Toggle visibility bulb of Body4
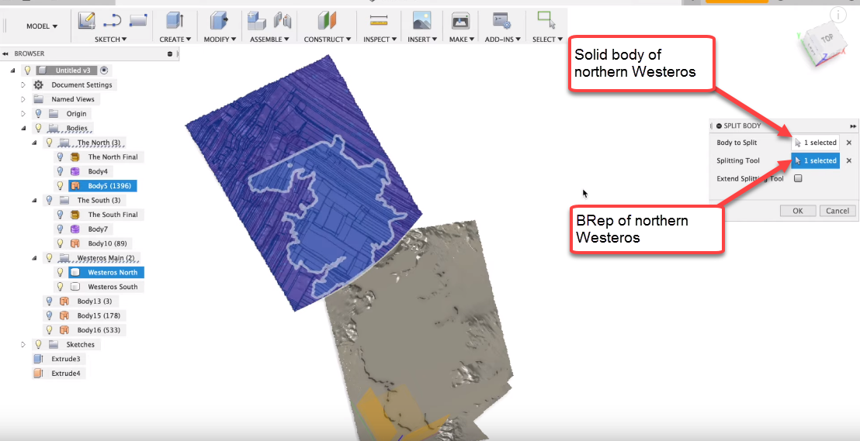 (x=61, y=171)
